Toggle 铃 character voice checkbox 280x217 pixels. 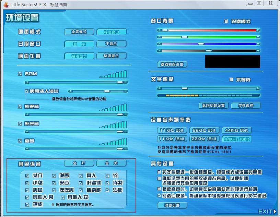tap(107, 176)
